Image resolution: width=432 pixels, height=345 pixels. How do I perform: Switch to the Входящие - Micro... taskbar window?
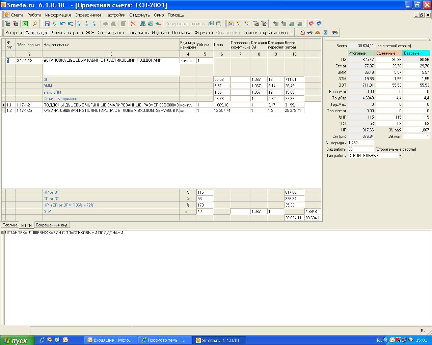110,340
